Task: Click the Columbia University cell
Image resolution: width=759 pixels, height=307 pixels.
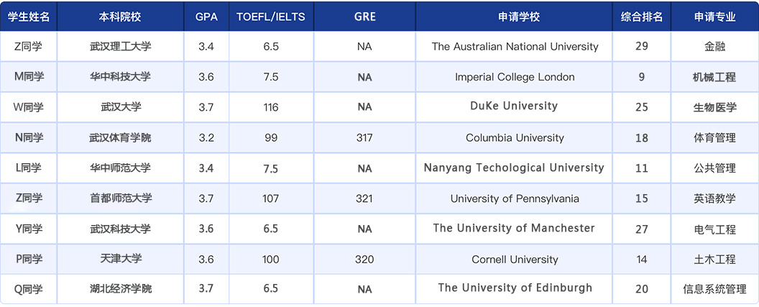Action: (x=515, y=138)
